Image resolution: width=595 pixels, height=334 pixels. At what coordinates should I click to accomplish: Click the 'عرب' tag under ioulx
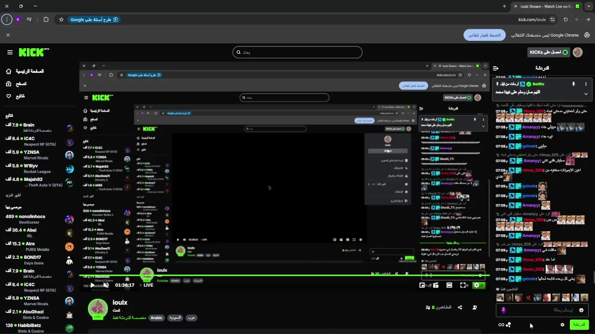191,318
